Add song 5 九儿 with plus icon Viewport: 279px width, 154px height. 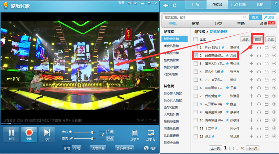251,80
